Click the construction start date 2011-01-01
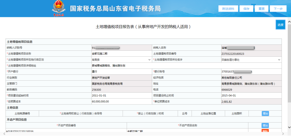This screenshot has height=136, width=291. pos(121,96)
